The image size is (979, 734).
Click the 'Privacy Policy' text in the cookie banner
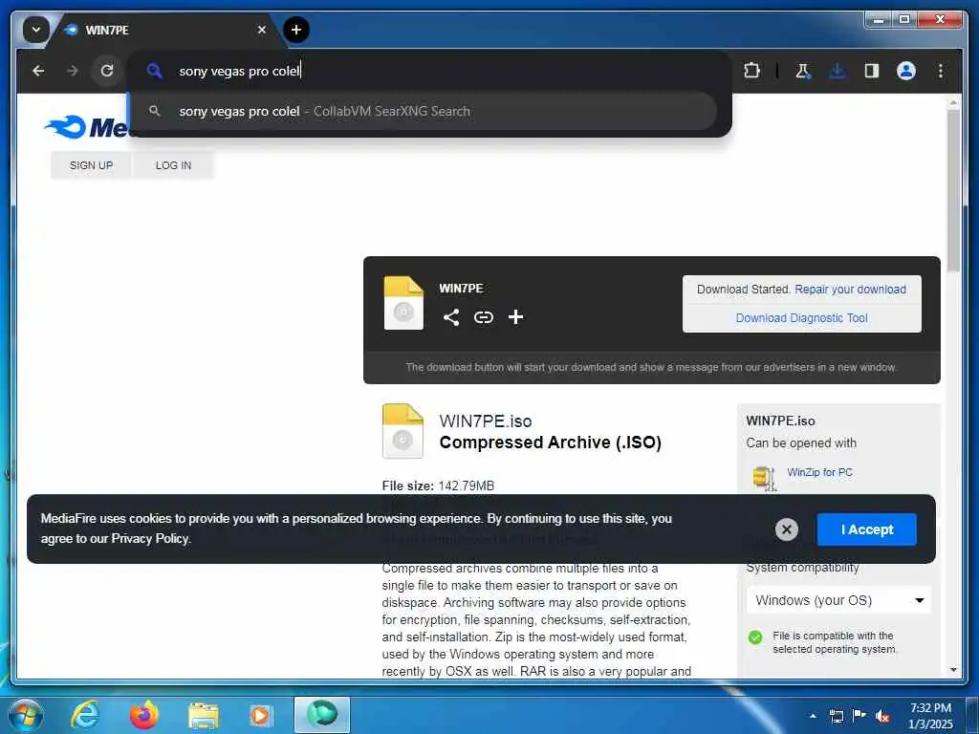(150, 538)
